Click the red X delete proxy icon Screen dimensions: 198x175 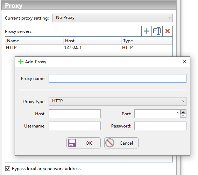coord(168,31)
